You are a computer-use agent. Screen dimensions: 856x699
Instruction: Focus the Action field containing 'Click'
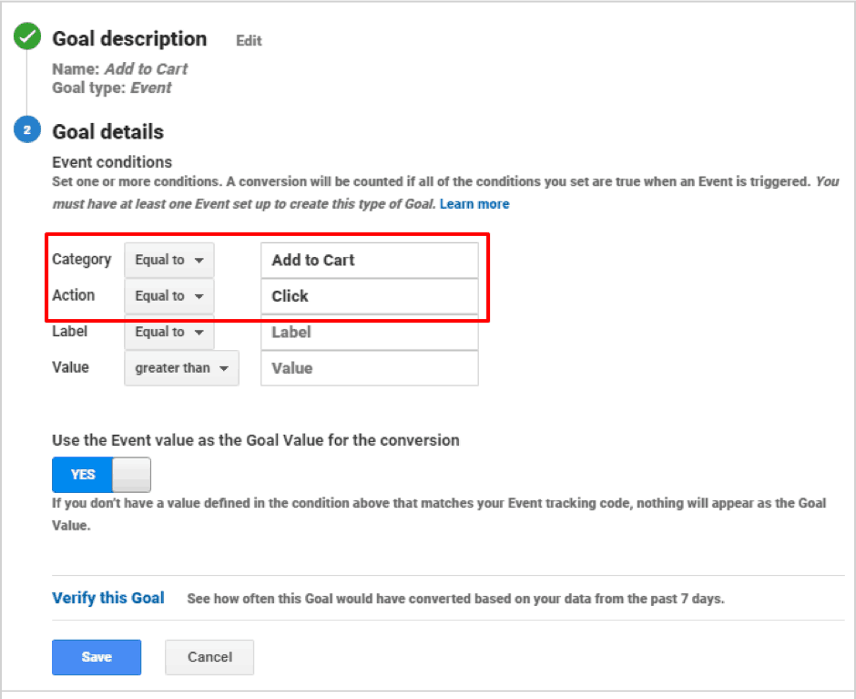[x=369, y=296]
